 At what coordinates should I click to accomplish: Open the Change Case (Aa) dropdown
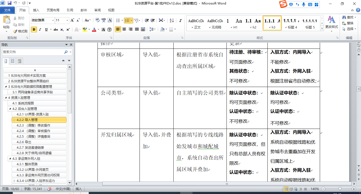[87, 20]
